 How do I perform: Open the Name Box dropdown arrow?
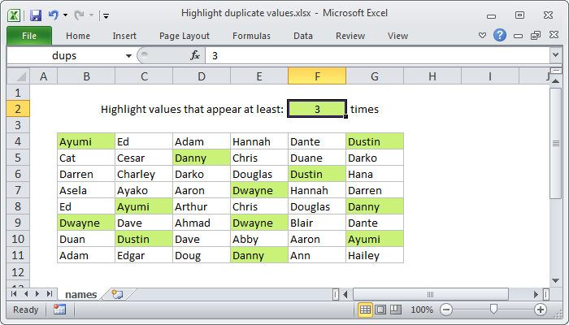[x=128, y=55]
